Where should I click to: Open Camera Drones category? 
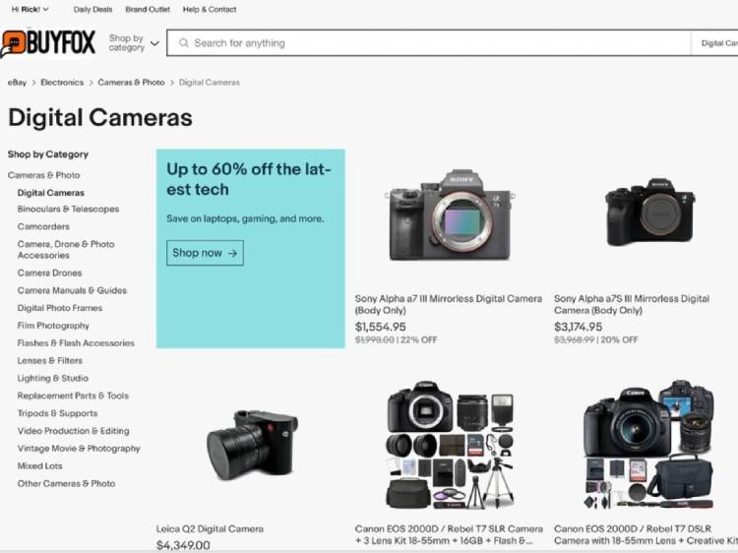coord(49,273)
